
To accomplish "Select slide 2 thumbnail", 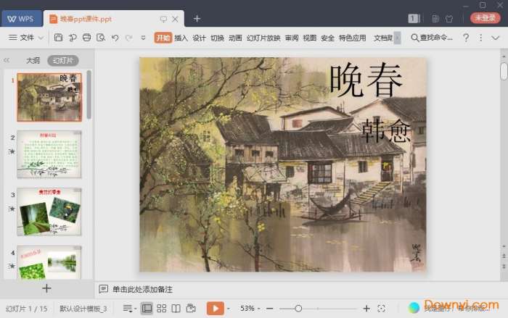I will (x=49, y=154).
